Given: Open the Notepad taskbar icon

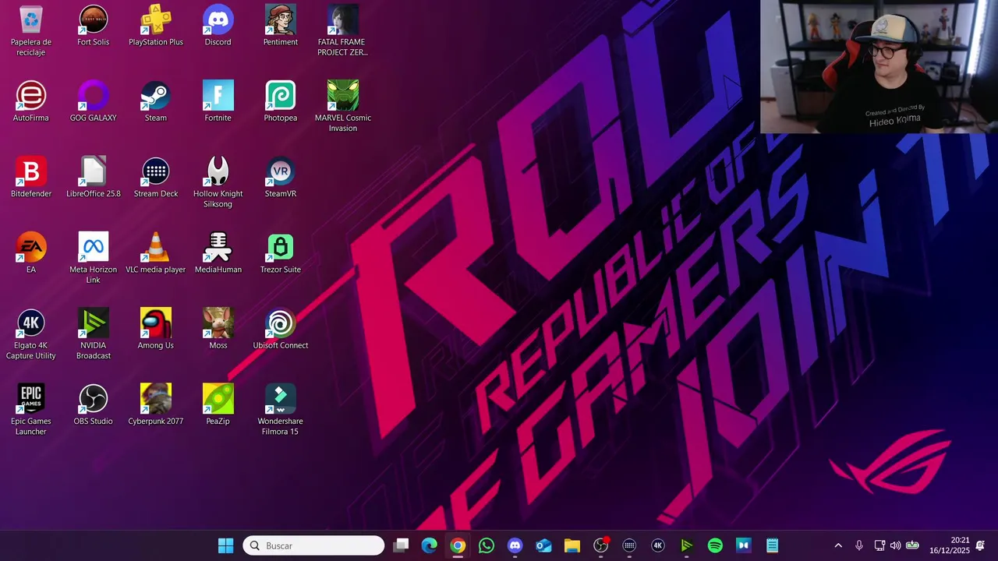Looking at the screenshot, I should tap(772, 545).
